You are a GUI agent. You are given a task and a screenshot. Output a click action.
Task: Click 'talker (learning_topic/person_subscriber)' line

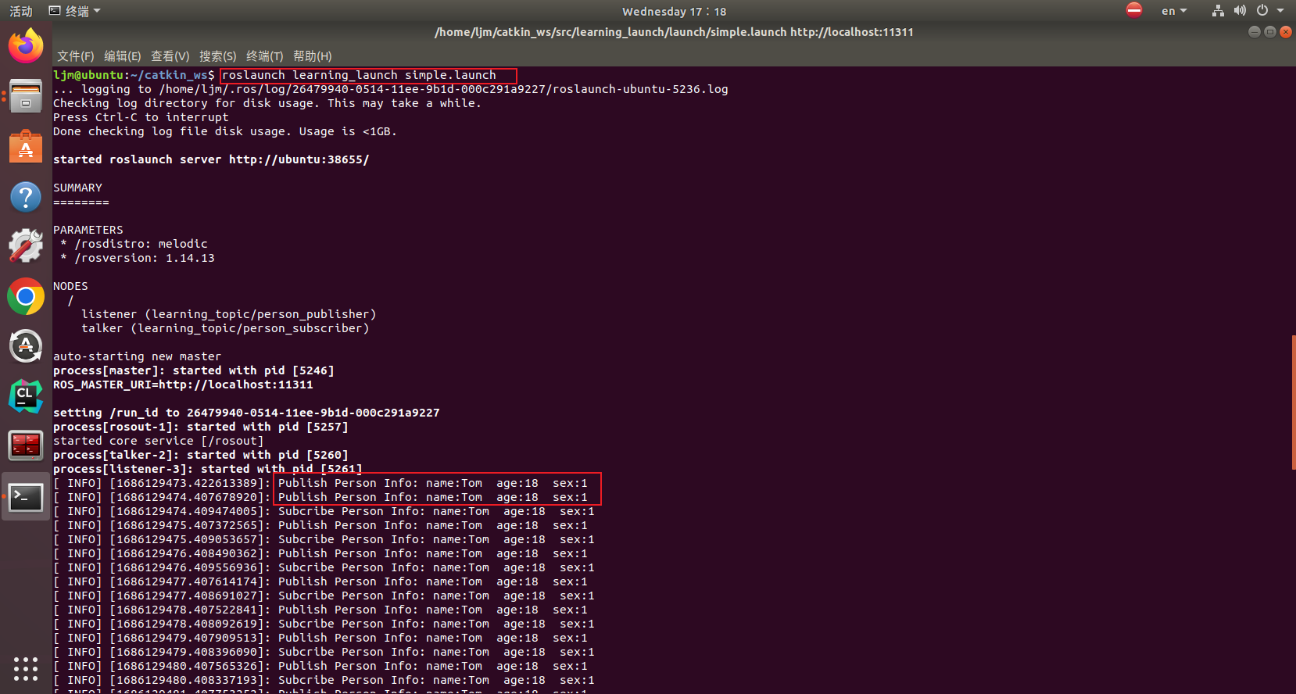[225, 328]
